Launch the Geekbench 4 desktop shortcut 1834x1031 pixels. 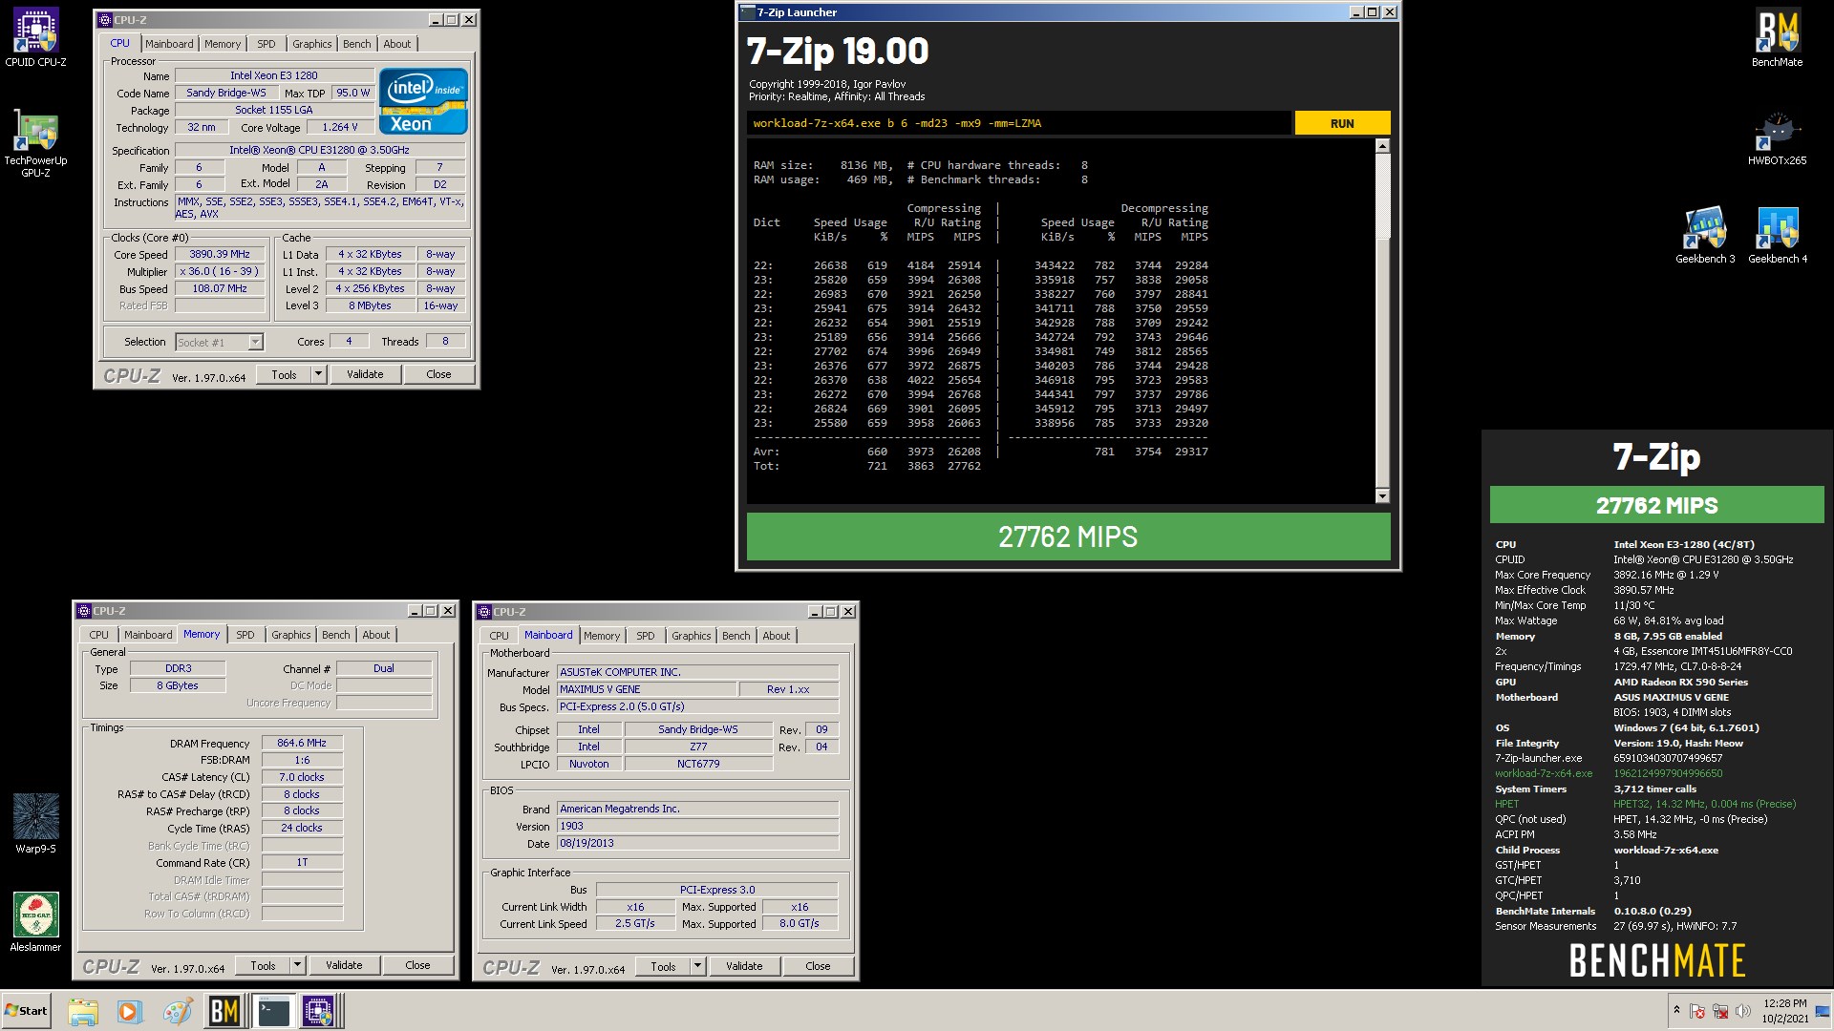coord(1777,235)
